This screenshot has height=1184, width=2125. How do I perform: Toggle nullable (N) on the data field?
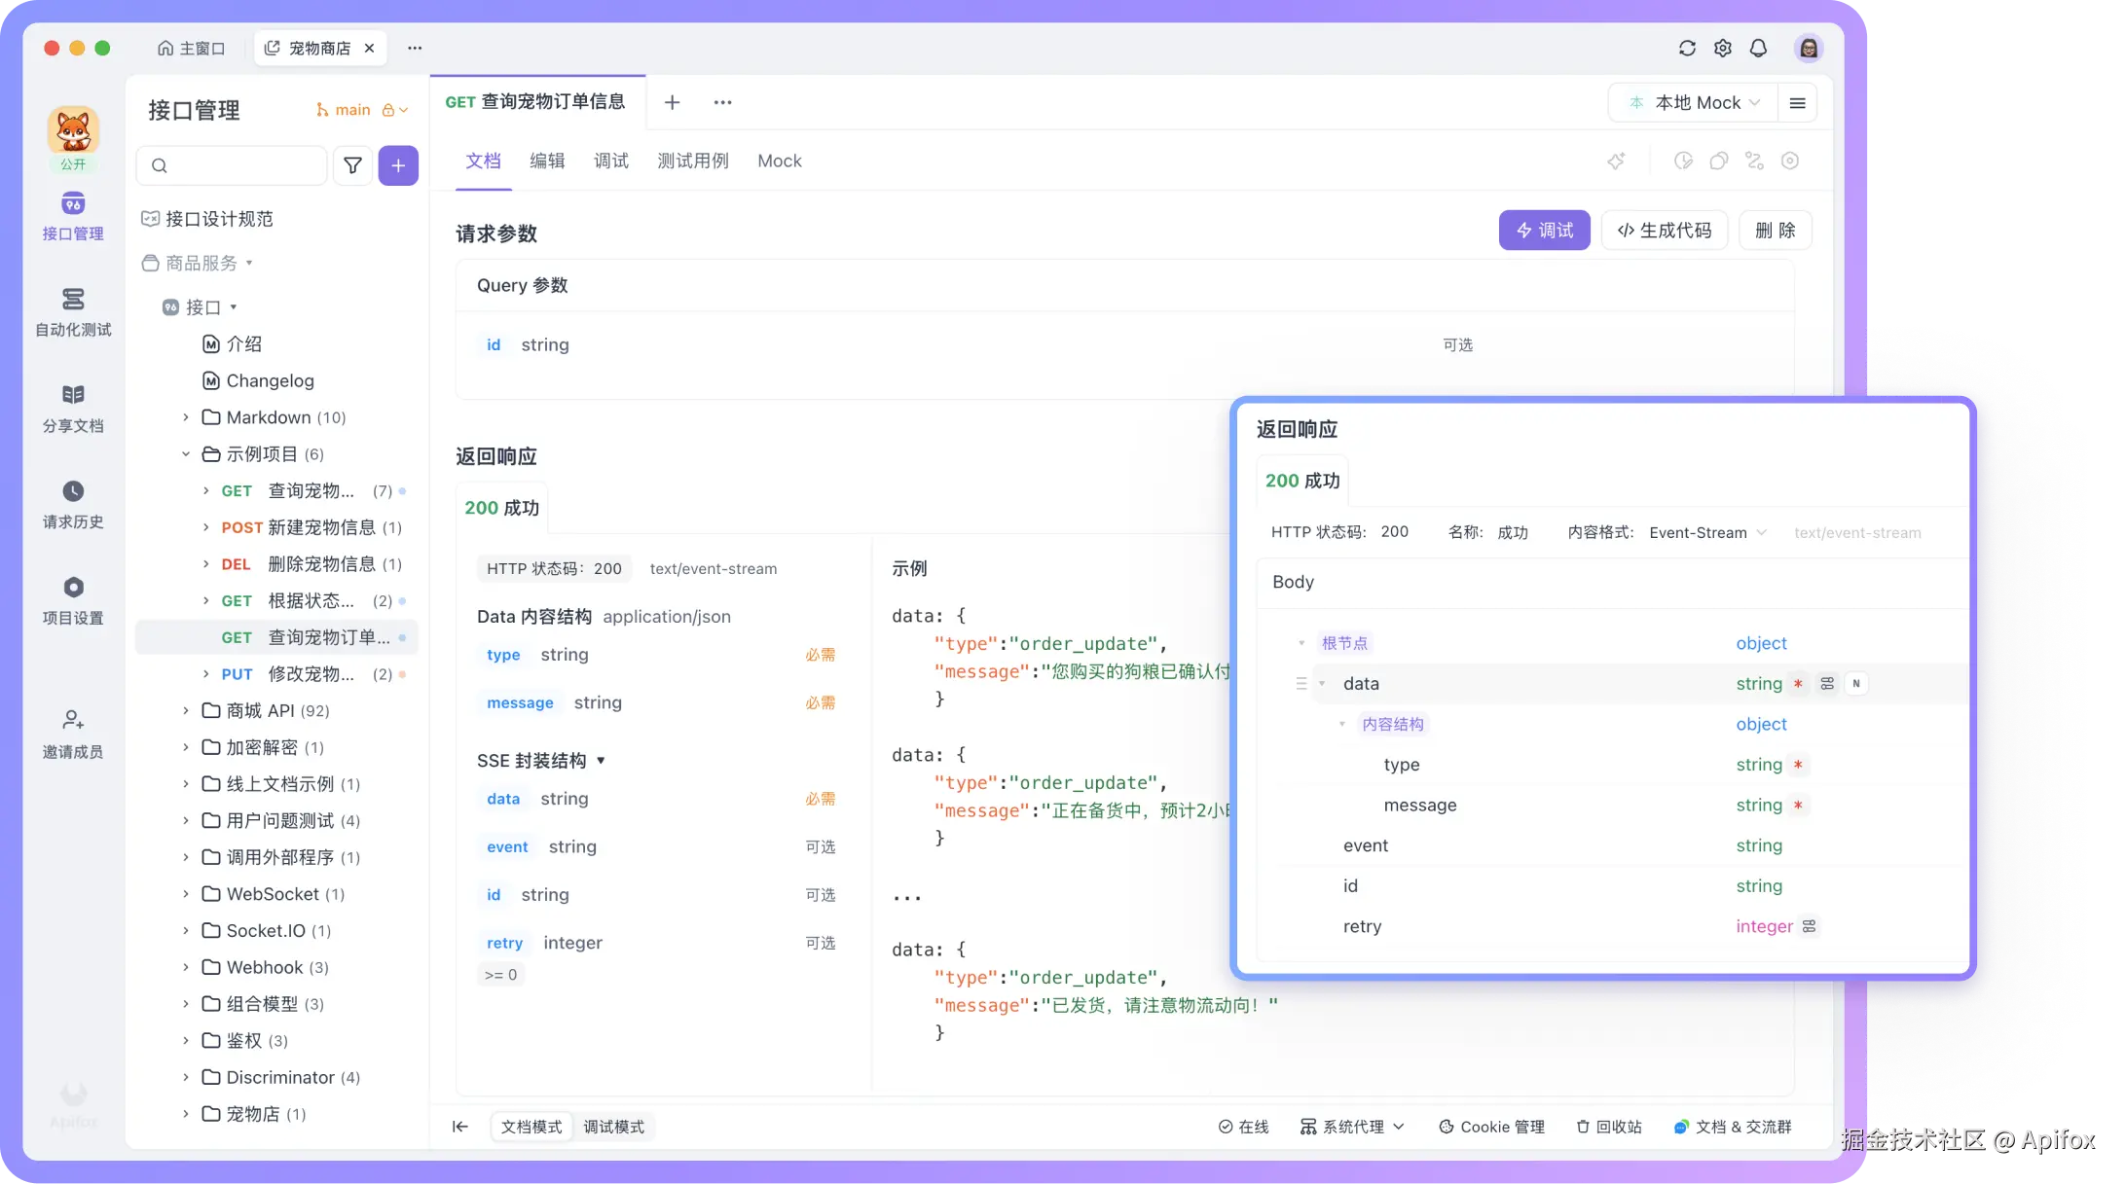pos(1856,683)
